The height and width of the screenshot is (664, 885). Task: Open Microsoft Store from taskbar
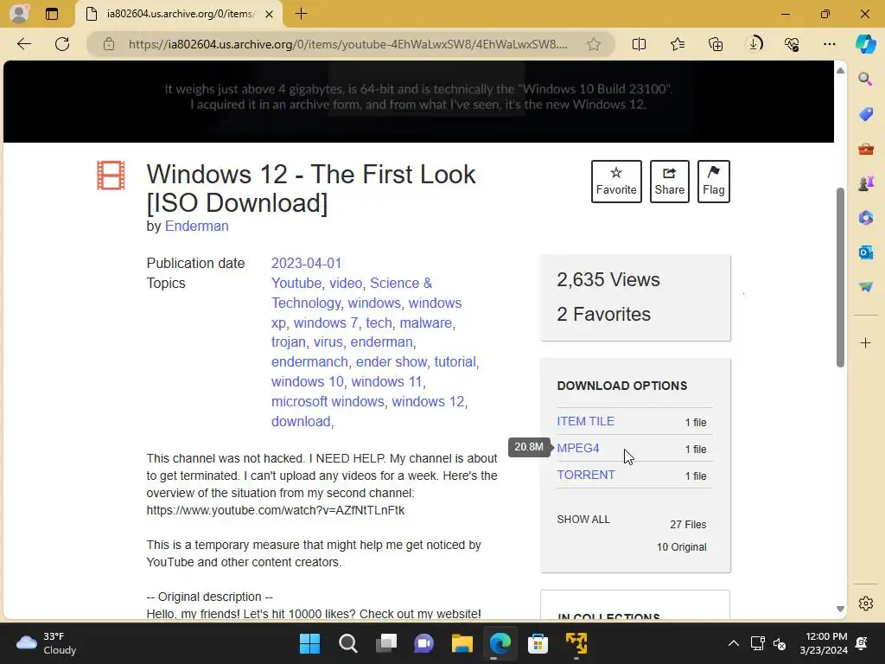(x=538, y=643)
